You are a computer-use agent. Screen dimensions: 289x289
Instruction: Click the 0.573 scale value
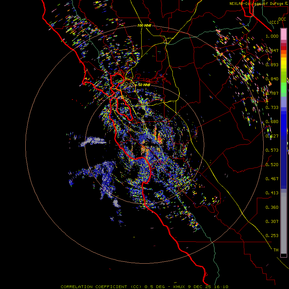272,150
